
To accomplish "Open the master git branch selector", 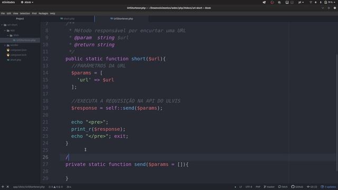I will (x=269, y=187).
